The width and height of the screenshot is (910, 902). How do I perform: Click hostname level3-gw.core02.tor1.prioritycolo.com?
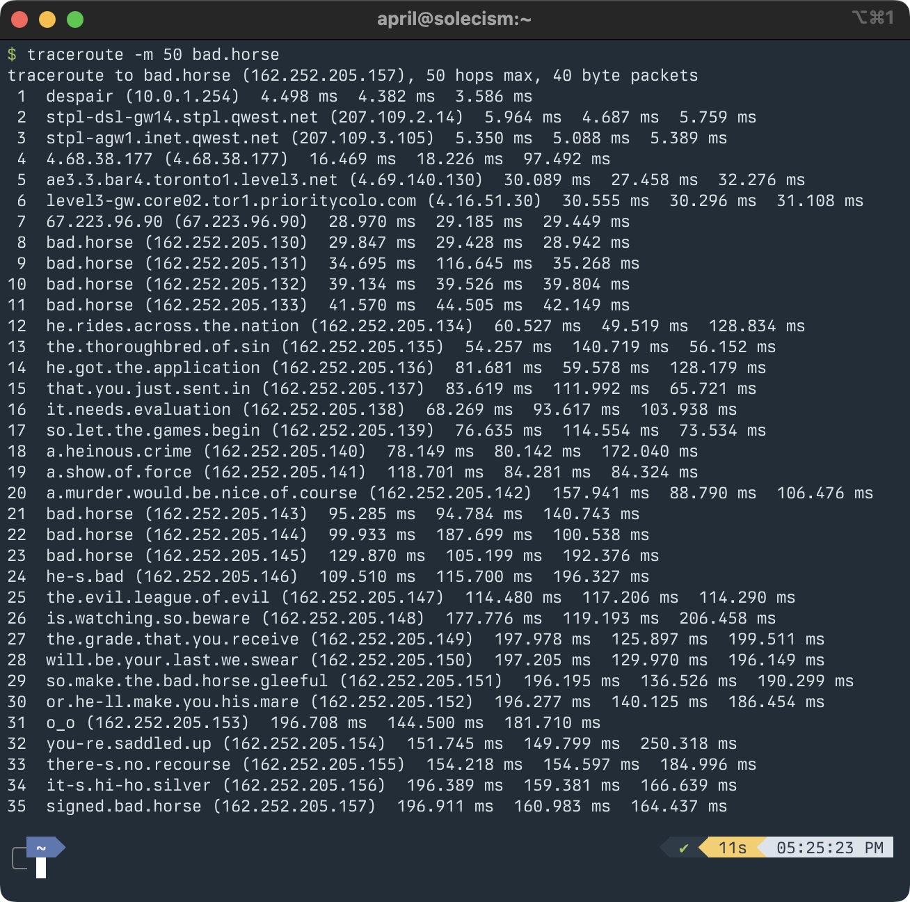[x=231, y=200]
